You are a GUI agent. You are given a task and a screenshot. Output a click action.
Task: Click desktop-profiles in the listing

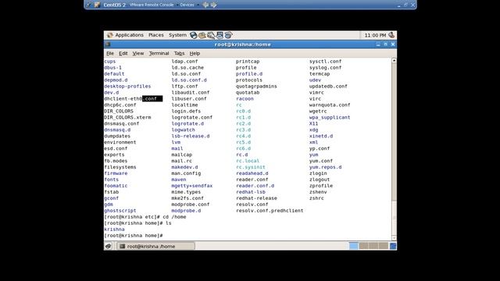[127, 87]
